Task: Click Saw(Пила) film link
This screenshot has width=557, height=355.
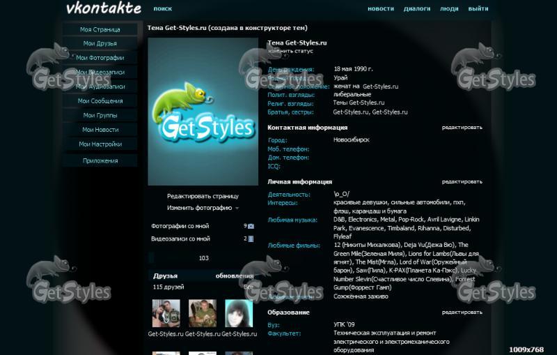Action: 370,271
